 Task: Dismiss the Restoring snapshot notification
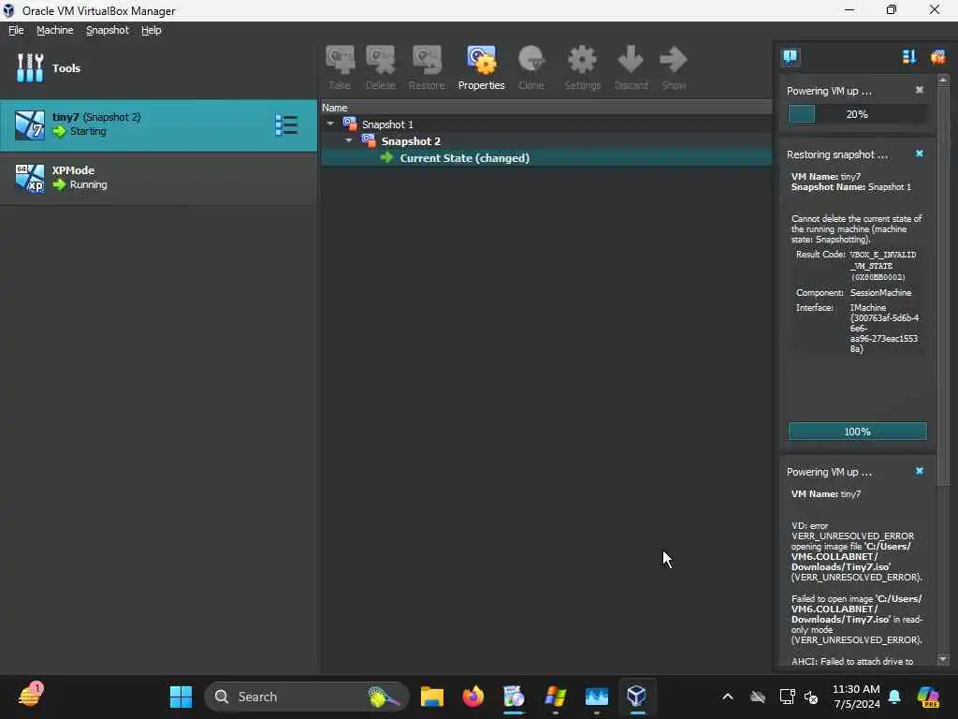919,154
